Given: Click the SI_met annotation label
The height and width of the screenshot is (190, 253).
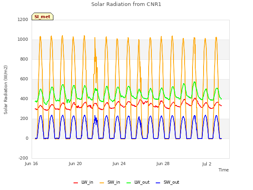Looking at the screenshot, I should coord(42,17).
